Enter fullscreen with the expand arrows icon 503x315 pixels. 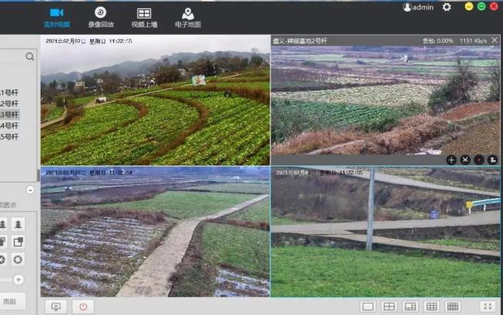488,307
